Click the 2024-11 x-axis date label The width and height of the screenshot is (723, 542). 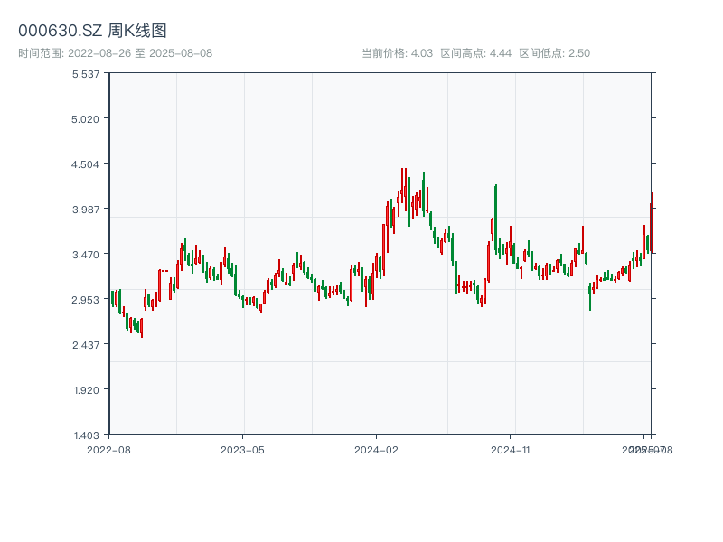[x=511, y=449]
